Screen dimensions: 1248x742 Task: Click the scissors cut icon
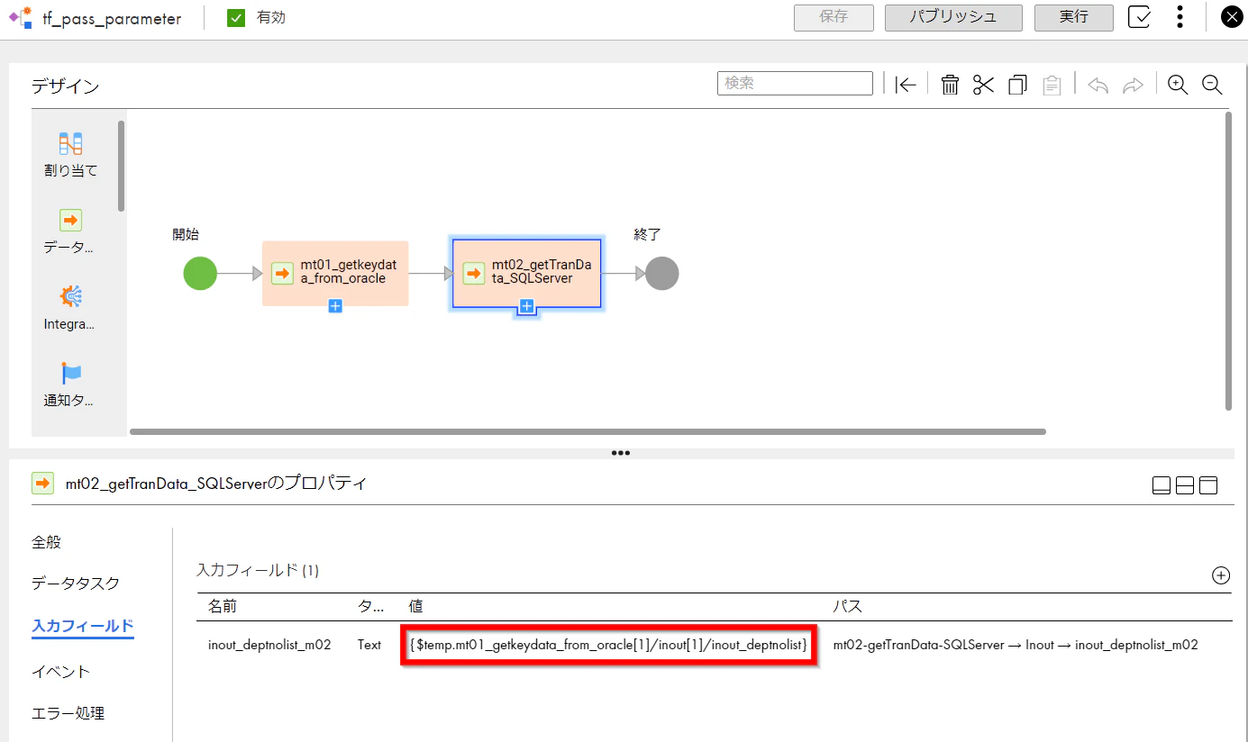coord(983,85)
